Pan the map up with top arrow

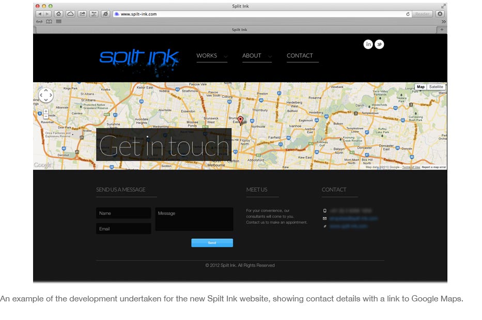pyautogui.click(x=46, y=90)
